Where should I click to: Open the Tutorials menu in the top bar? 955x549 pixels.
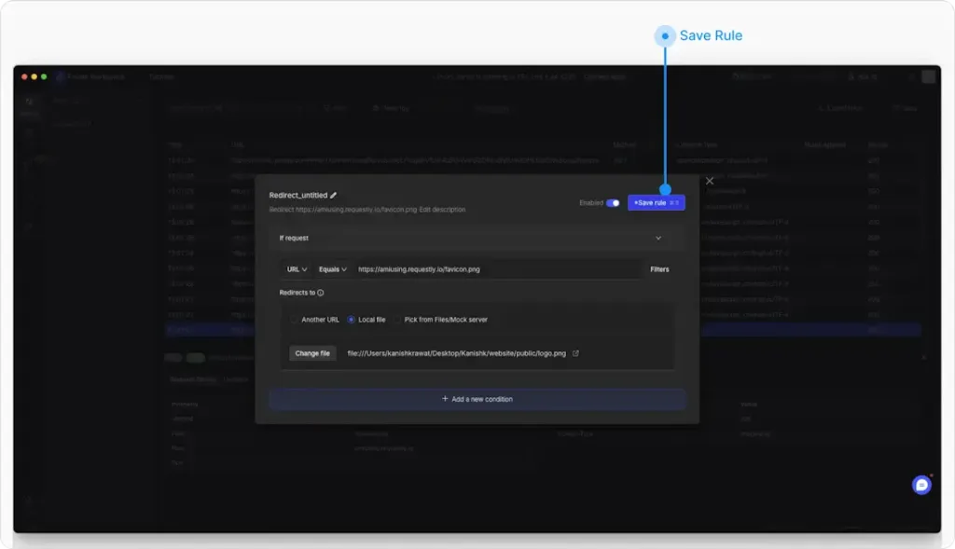pos(160,76)
